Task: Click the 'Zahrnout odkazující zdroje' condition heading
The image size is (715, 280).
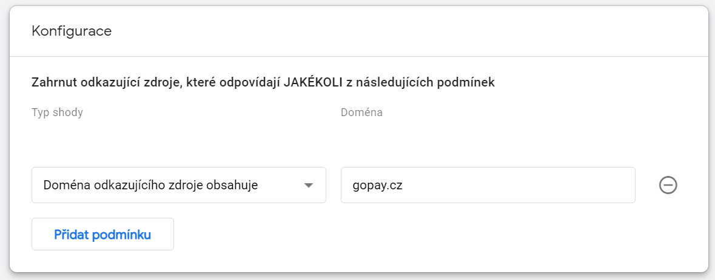Action: pyautogui.click(x=152, y=82)
